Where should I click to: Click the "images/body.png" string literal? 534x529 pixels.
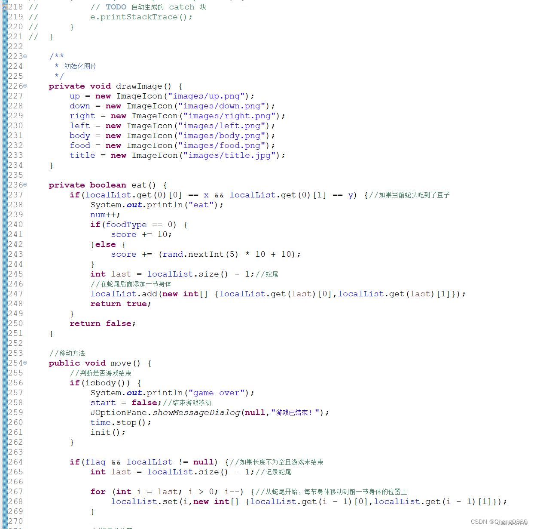pos(222,135)
